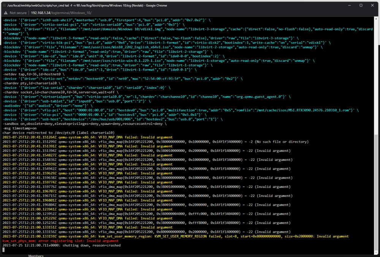The image size is (380, 257).
Task: Click the usb-host hostdevice line
Action: click(x=112, y=119)
